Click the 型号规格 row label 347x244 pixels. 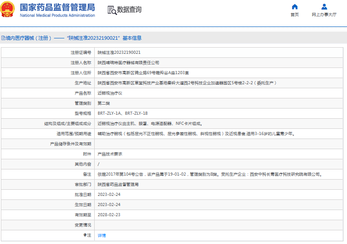pyautogui.click(x=83, y=113)
